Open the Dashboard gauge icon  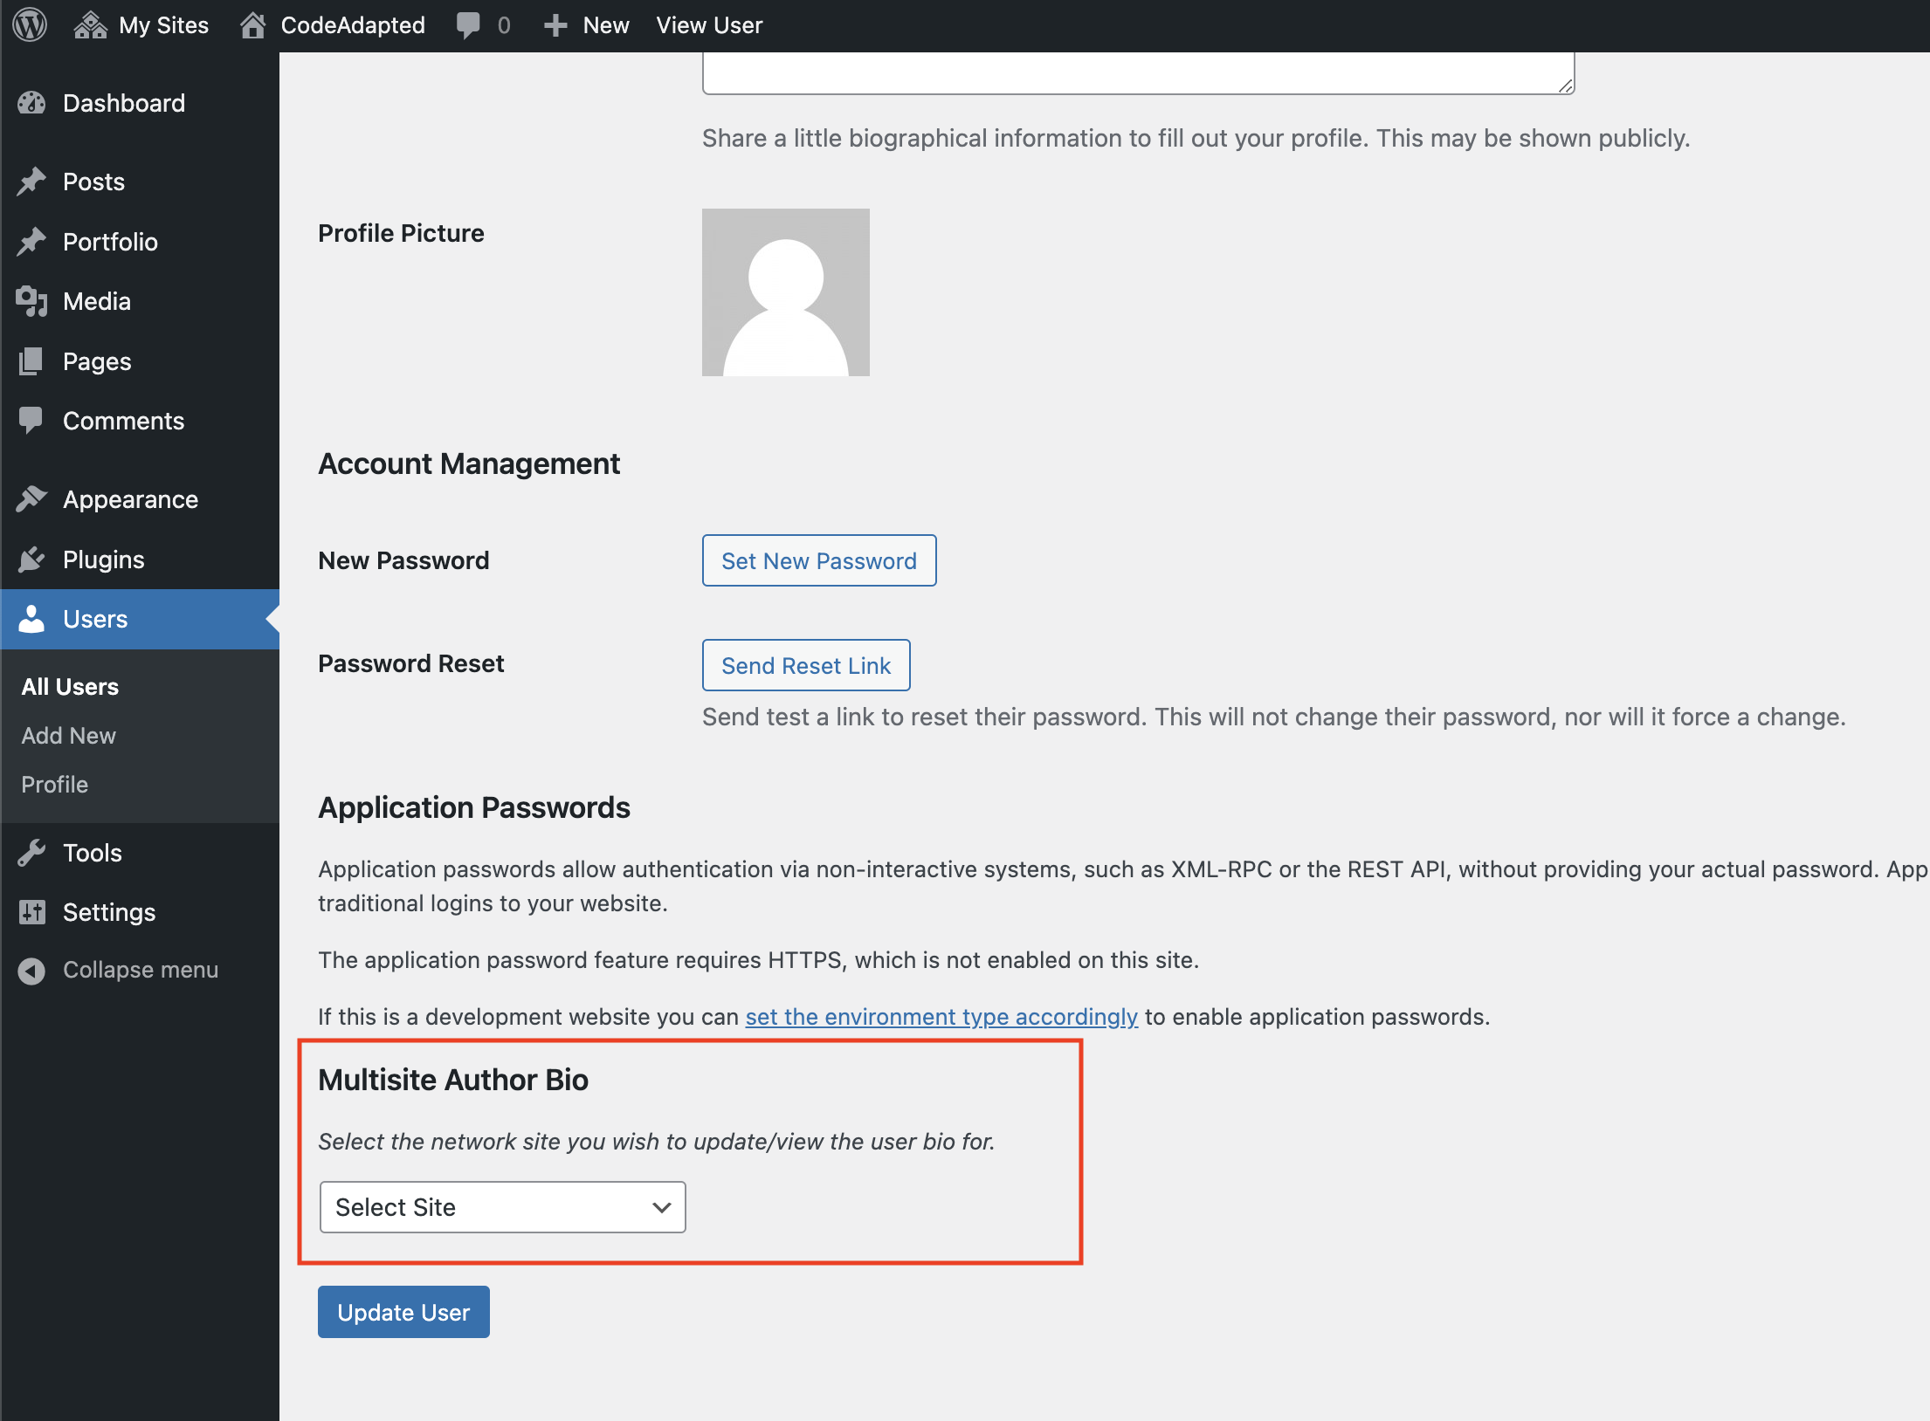click(31, 103)
